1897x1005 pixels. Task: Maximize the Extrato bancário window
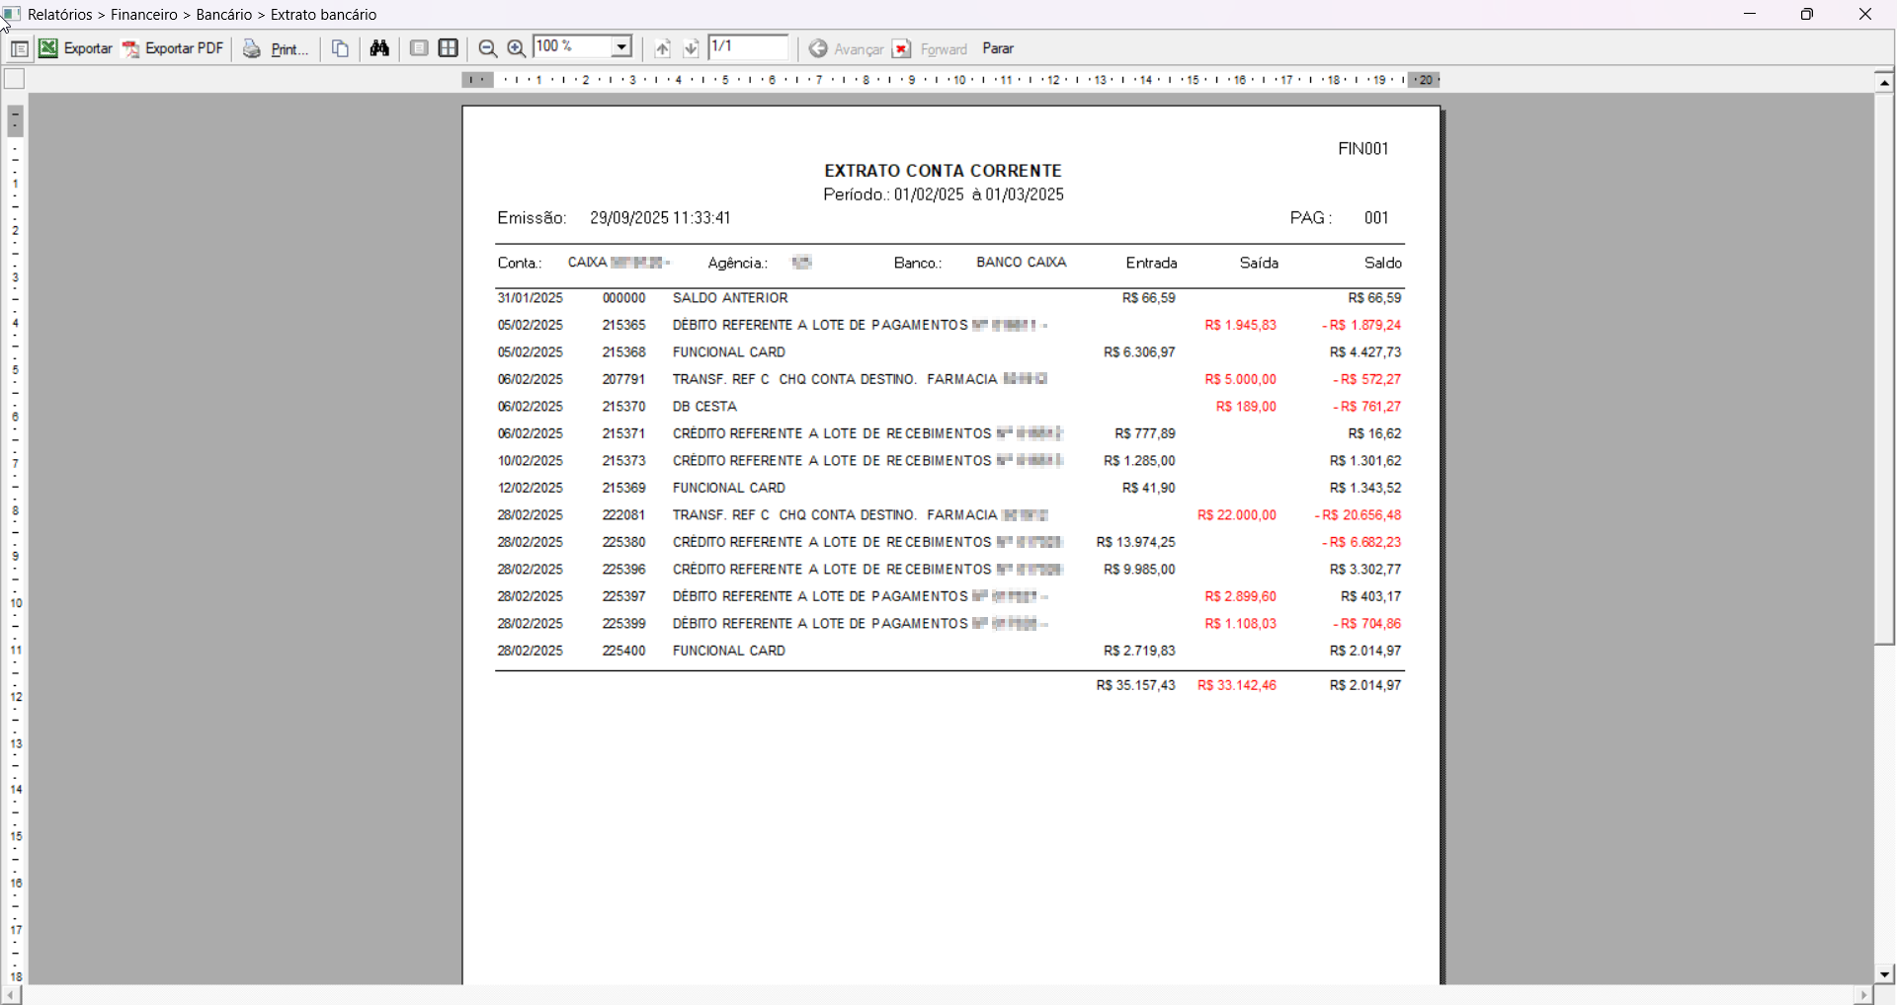point(1808,15)
